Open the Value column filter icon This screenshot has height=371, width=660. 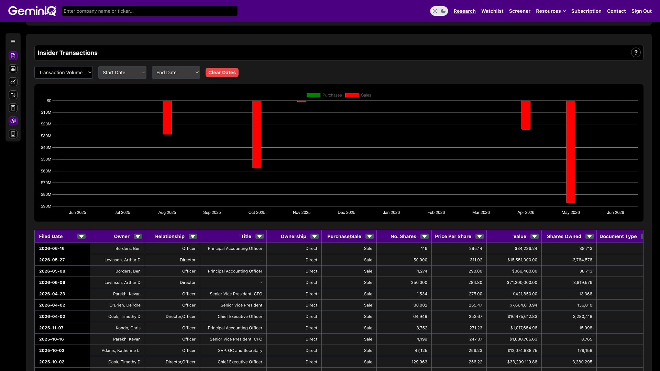[x=535, y=236]
